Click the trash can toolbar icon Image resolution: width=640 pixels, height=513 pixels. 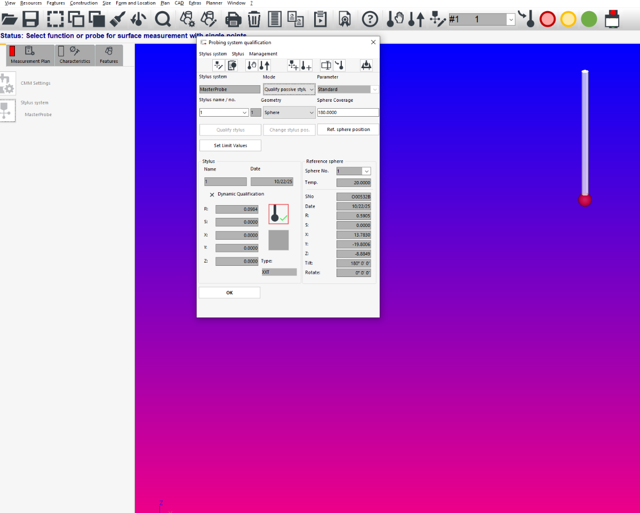254,20
